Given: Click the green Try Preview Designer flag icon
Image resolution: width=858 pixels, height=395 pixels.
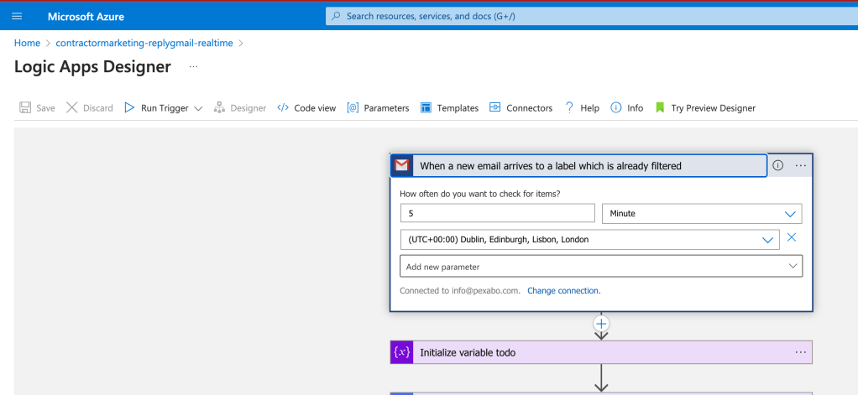Looking at the screenshot, I should pos(660,107).
